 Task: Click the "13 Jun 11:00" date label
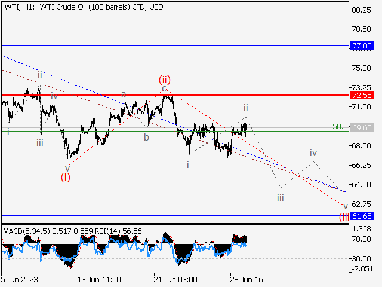tap(99, 279)
